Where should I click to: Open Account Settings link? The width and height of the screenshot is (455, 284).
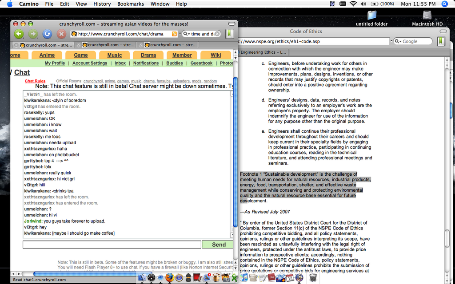(x=90, y=63)
